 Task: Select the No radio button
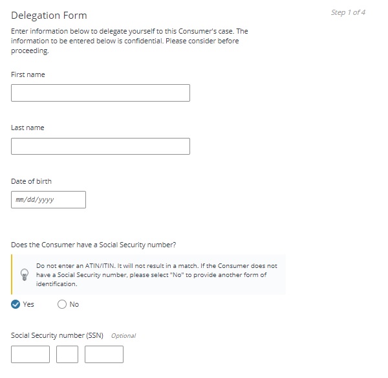pyautogui.click(x=62, y=304)
